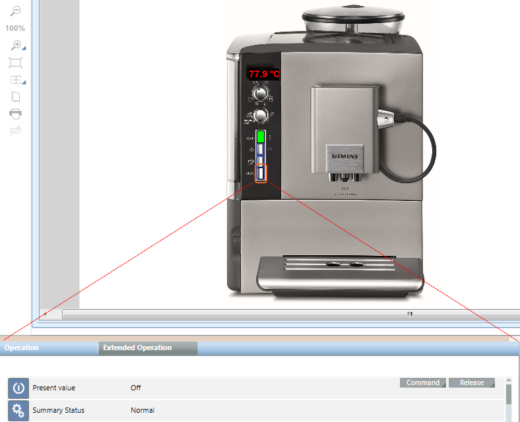Click the grid layout view icon

(15, 80)
